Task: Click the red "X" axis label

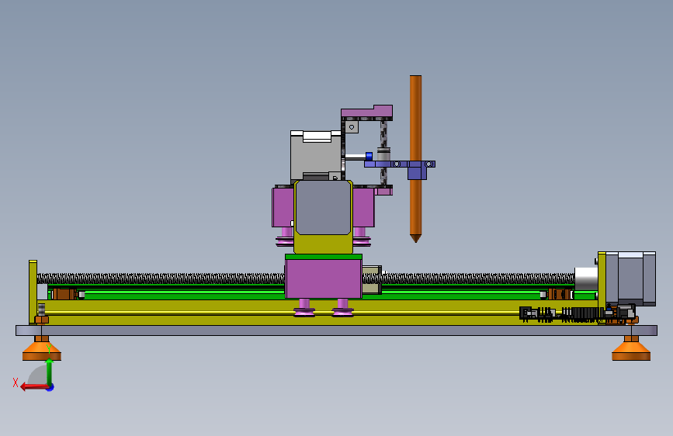Action: [16, 382]
